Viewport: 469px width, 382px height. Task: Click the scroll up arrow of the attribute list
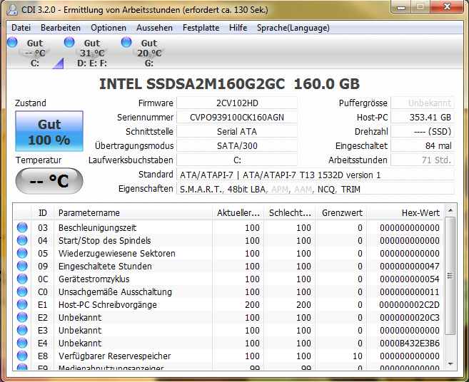450,211
